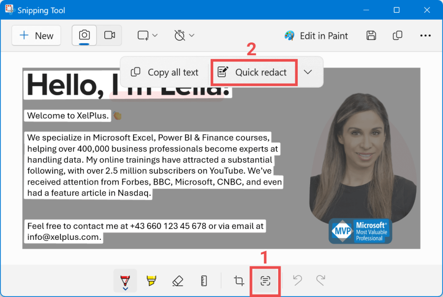Image resolution: width=443 pixels, height=297 pixels.
Task: Click the New snip button
Action: [36, 35]
